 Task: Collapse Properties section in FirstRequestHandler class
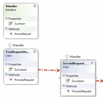[6, 64]
